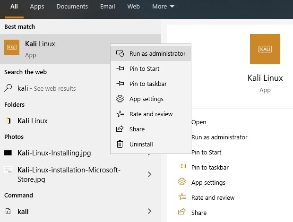This screenshot has height=222, width=293.
Task: Open the Kali-Linux-installation-Microsoft-Store.jpg photo result
Action: tap(69, 175)
